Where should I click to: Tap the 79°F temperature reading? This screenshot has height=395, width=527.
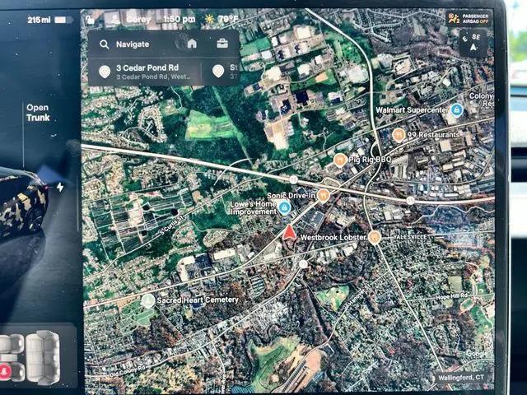228,19
